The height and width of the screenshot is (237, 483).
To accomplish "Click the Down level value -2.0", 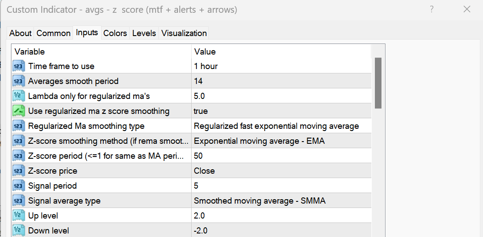I will [x=200, y=230].
